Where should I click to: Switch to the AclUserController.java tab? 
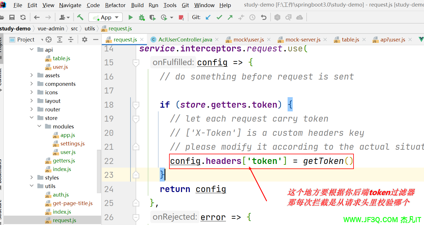pos(185,39)
